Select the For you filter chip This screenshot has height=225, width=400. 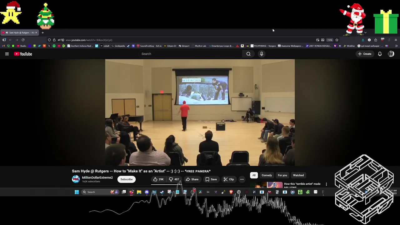[x=282, y=175]
